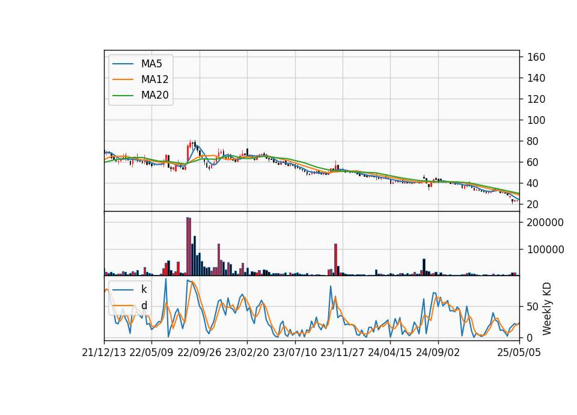Click the 100000 volume axis label
The image size is (577, 415).
coord(545,250)
